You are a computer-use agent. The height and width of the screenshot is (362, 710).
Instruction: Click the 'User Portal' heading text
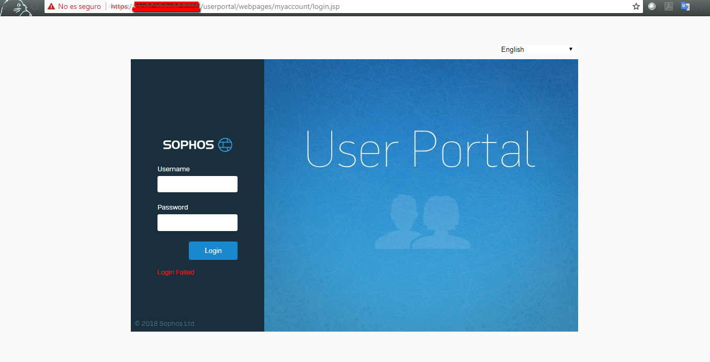pos(421,148)
